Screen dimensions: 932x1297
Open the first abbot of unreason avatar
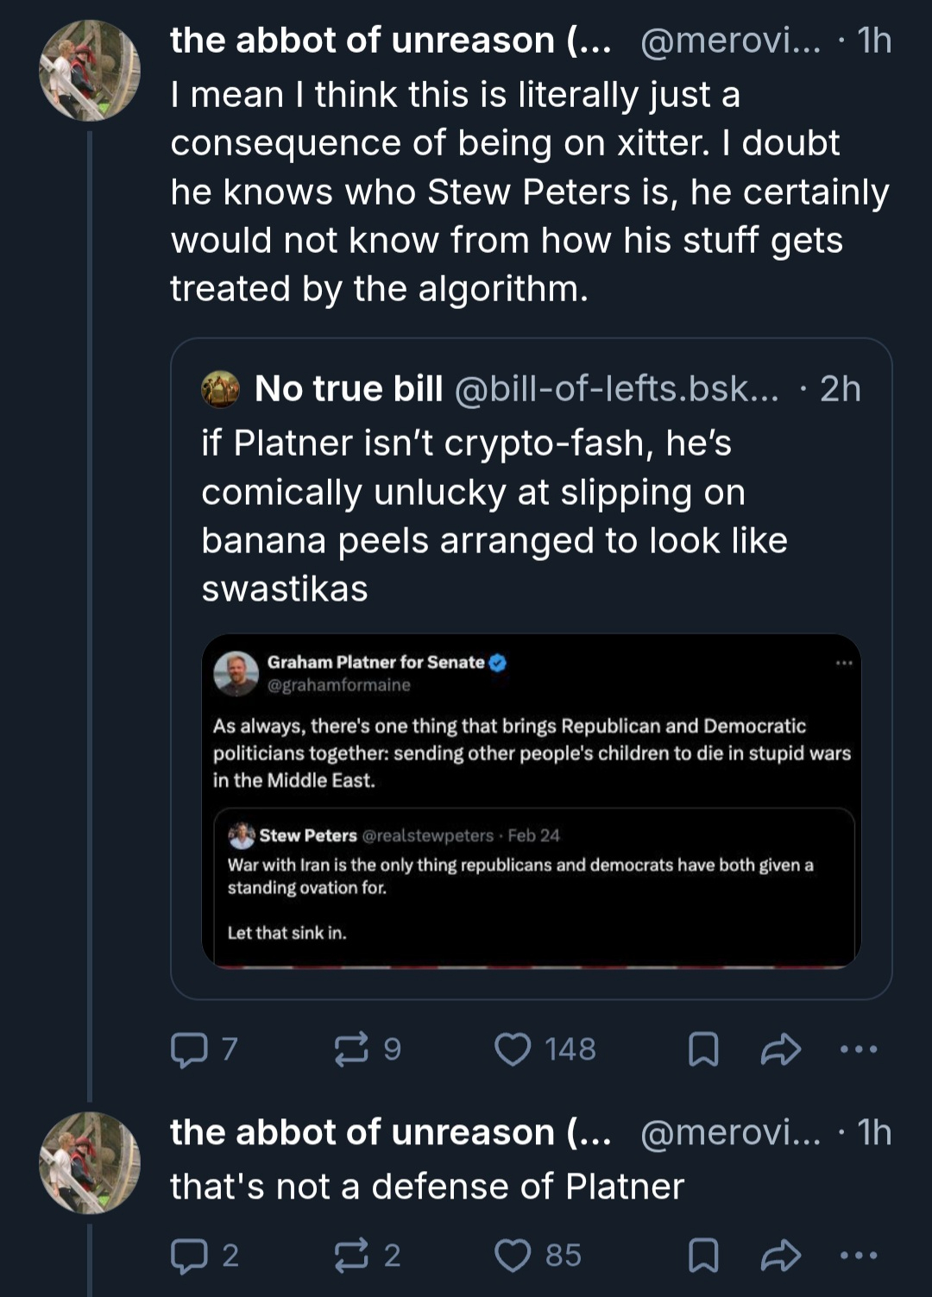click(90, 71)
